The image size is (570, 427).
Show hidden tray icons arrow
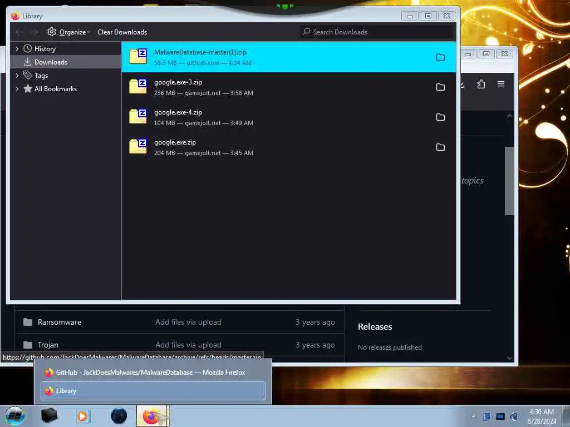pos(473,416)
